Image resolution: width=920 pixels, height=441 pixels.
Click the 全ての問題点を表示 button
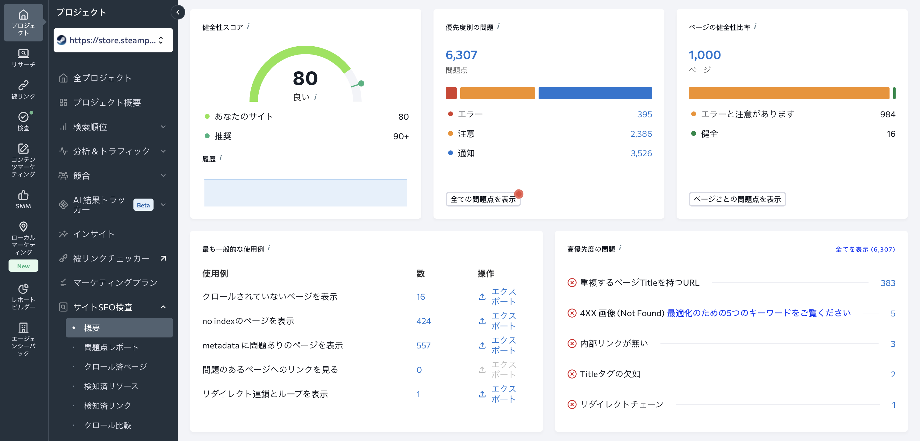click(483, 199)
